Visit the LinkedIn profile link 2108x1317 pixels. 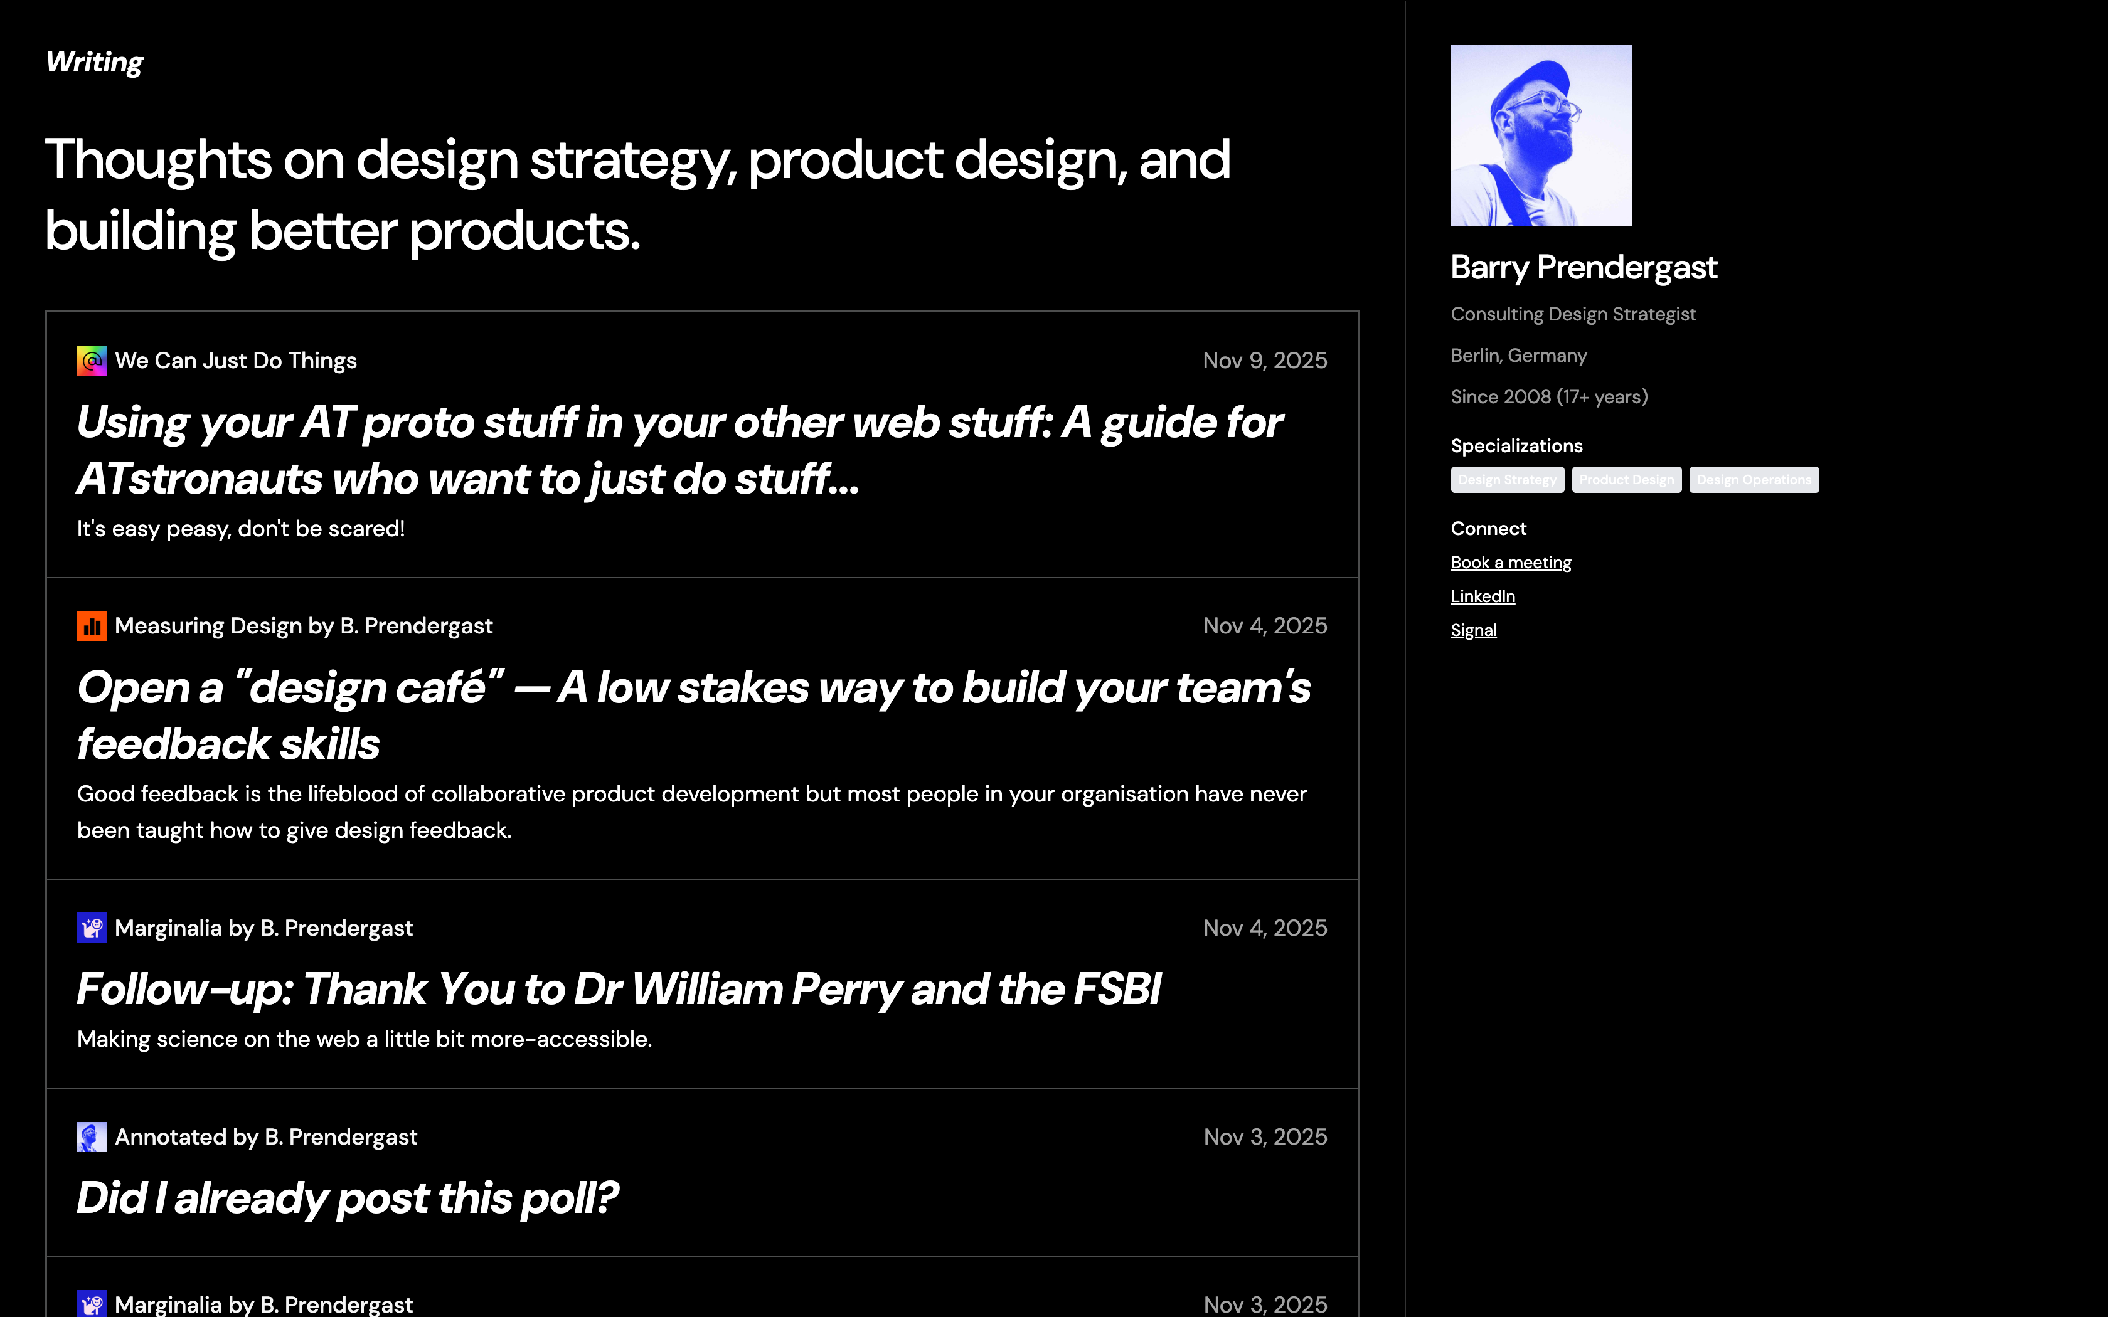(x=1483, y=596)
